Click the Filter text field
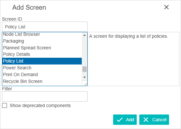 pyautogui.click(x=45, y=96)
